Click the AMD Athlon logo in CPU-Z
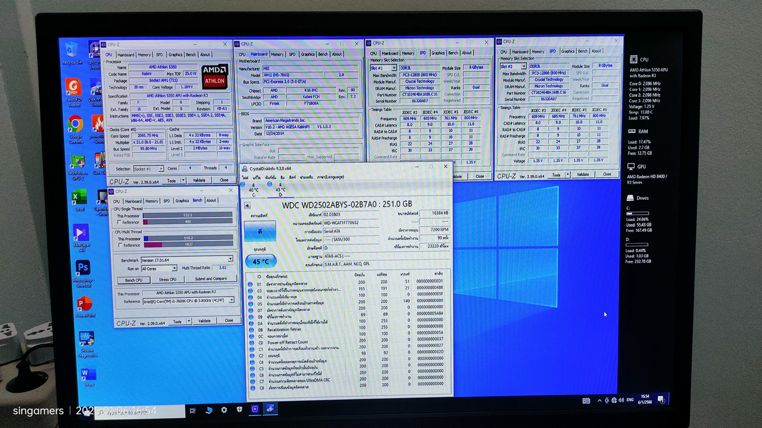 click(214, 77)
